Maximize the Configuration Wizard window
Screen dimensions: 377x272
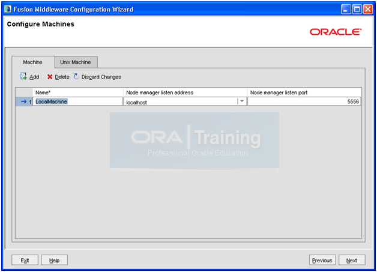pyautogui.click(x=357, y=10)
